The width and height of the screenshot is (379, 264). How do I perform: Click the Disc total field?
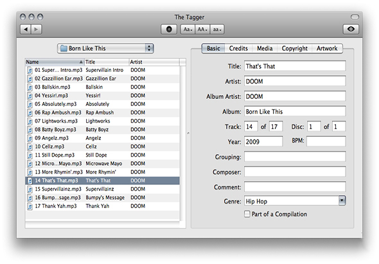[x=339, y=127]
